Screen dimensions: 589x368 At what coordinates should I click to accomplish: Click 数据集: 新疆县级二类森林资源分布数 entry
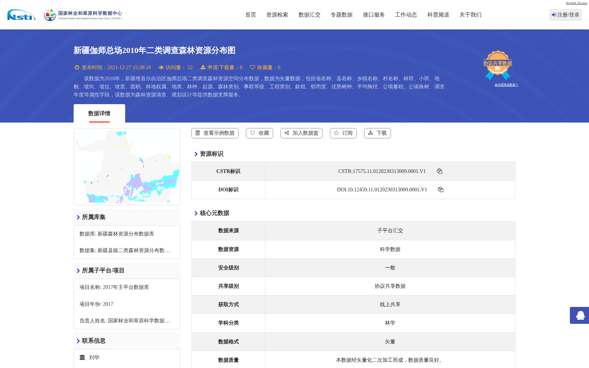tap(125, 251)
